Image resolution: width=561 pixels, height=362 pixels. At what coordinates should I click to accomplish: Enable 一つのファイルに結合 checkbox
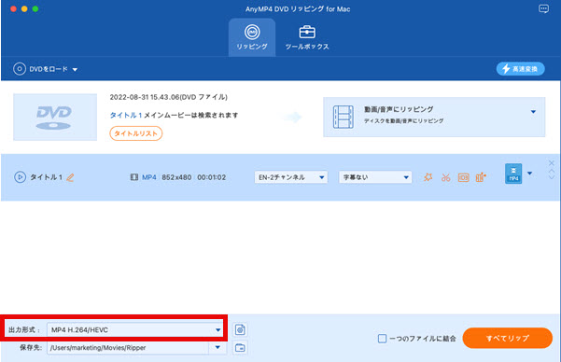pyautogui.click(x=382, y=339)
